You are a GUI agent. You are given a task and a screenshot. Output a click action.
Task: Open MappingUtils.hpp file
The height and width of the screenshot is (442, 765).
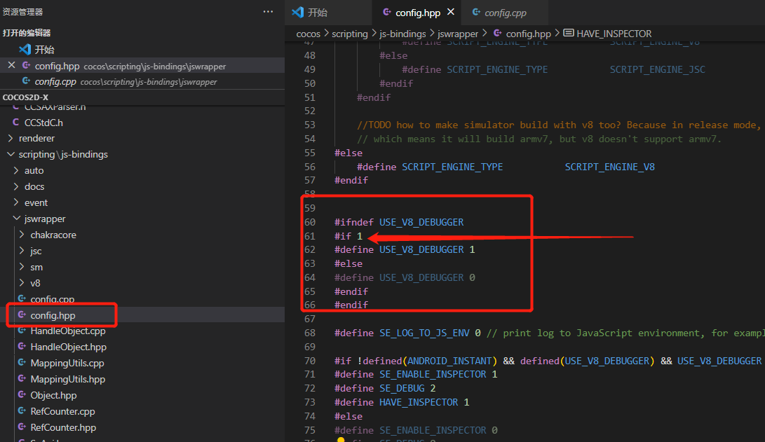pyautogui.click(x=68, y=379)
